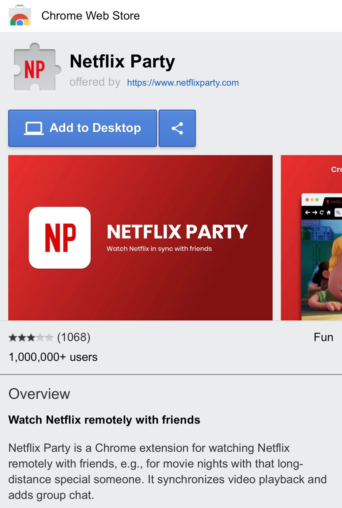Screen dimensions: 342x508
Task: Tap the 1,000,000+ users text
Action: 53,357
